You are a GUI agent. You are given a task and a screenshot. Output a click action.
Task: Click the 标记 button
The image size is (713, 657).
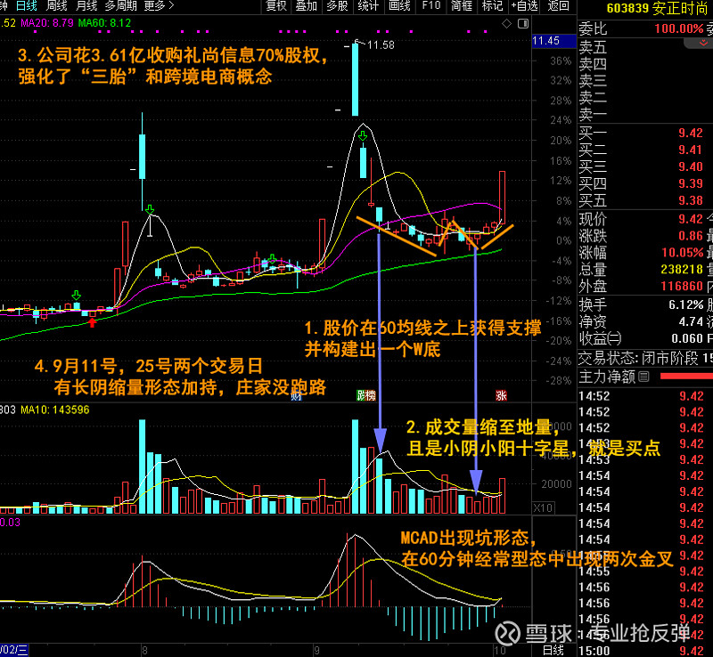coord(493,6)
